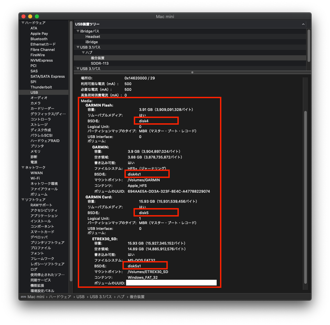330x325 pixels.
Task: Select iBridge device in the USB tree
Action: click(92, 42)
